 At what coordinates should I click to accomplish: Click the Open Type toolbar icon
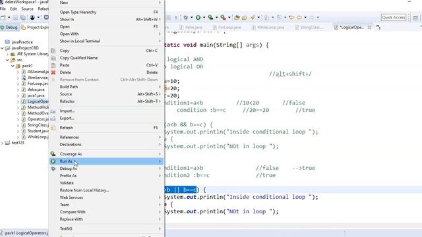(245, 18)
